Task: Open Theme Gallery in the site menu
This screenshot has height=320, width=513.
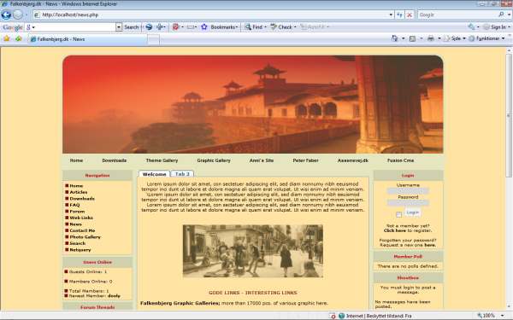Action: (162, 160)
